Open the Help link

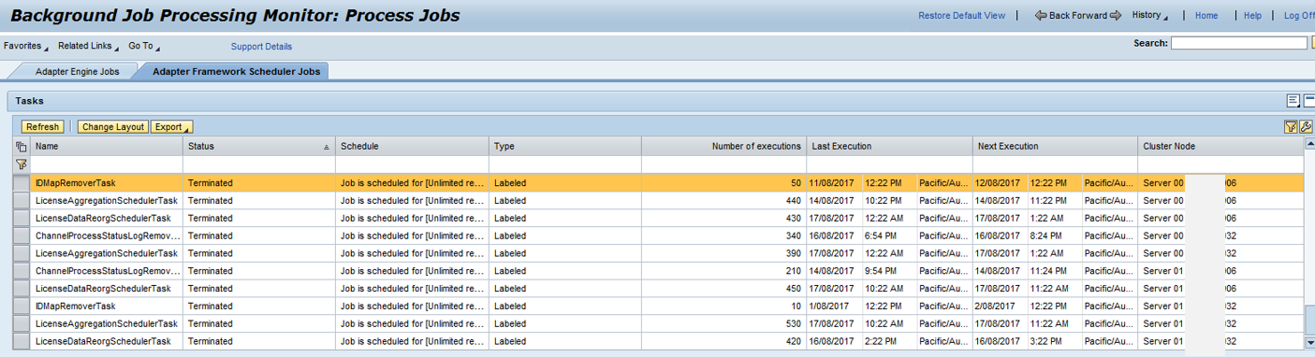tap(1252, 16)
